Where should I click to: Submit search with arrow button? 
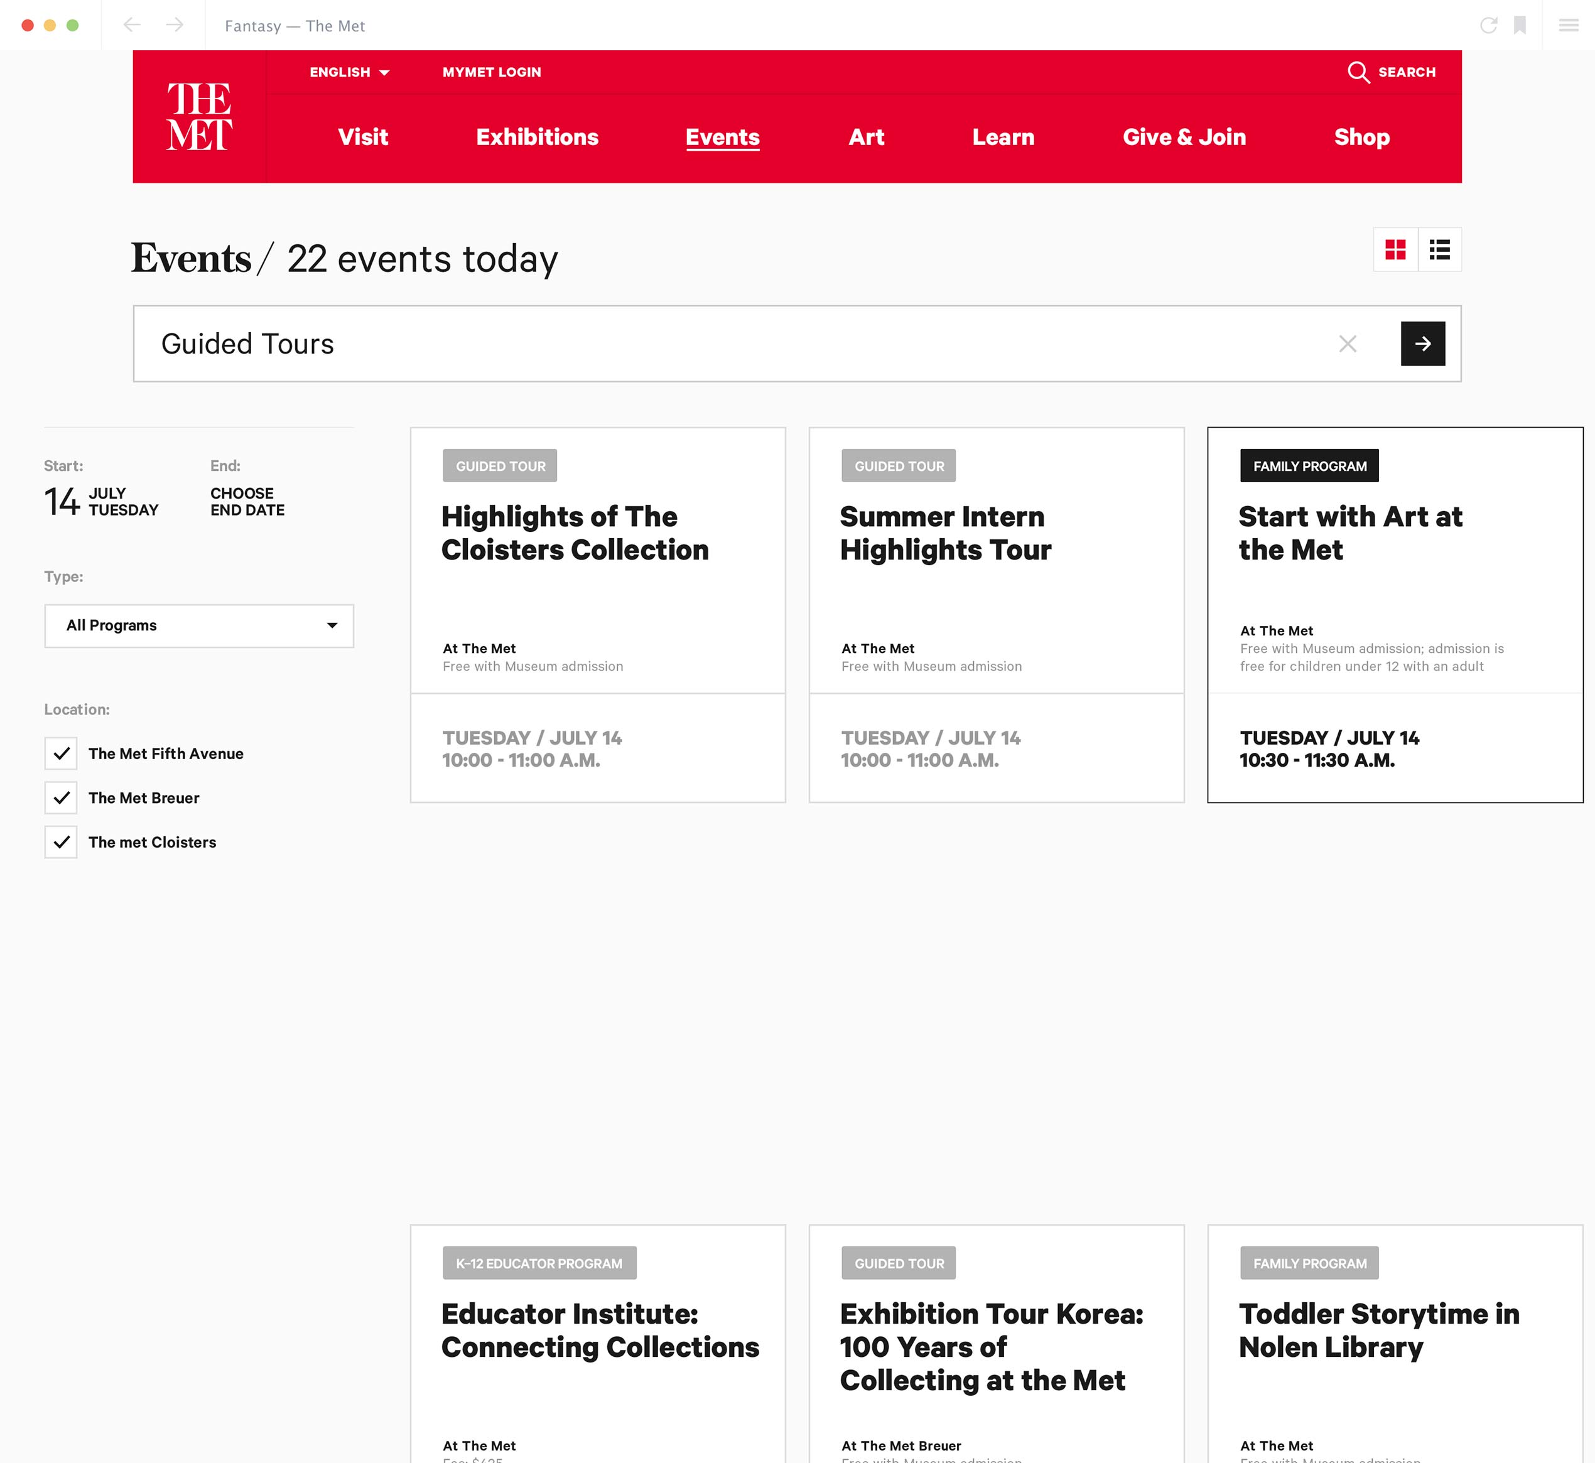pyautogui.click(x=1423, y=343)
